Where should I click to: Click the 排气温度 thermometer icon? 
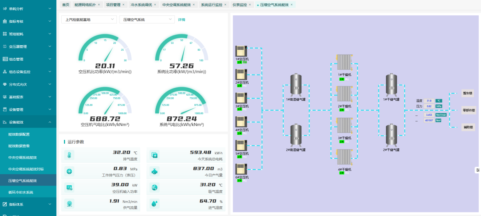(69, 155)
